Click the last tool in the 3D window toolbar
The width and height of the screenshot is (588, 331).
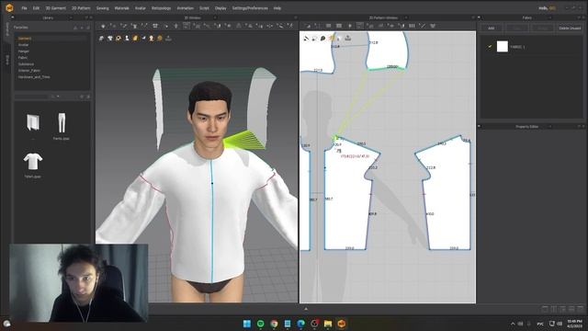(x=290, y=26)
